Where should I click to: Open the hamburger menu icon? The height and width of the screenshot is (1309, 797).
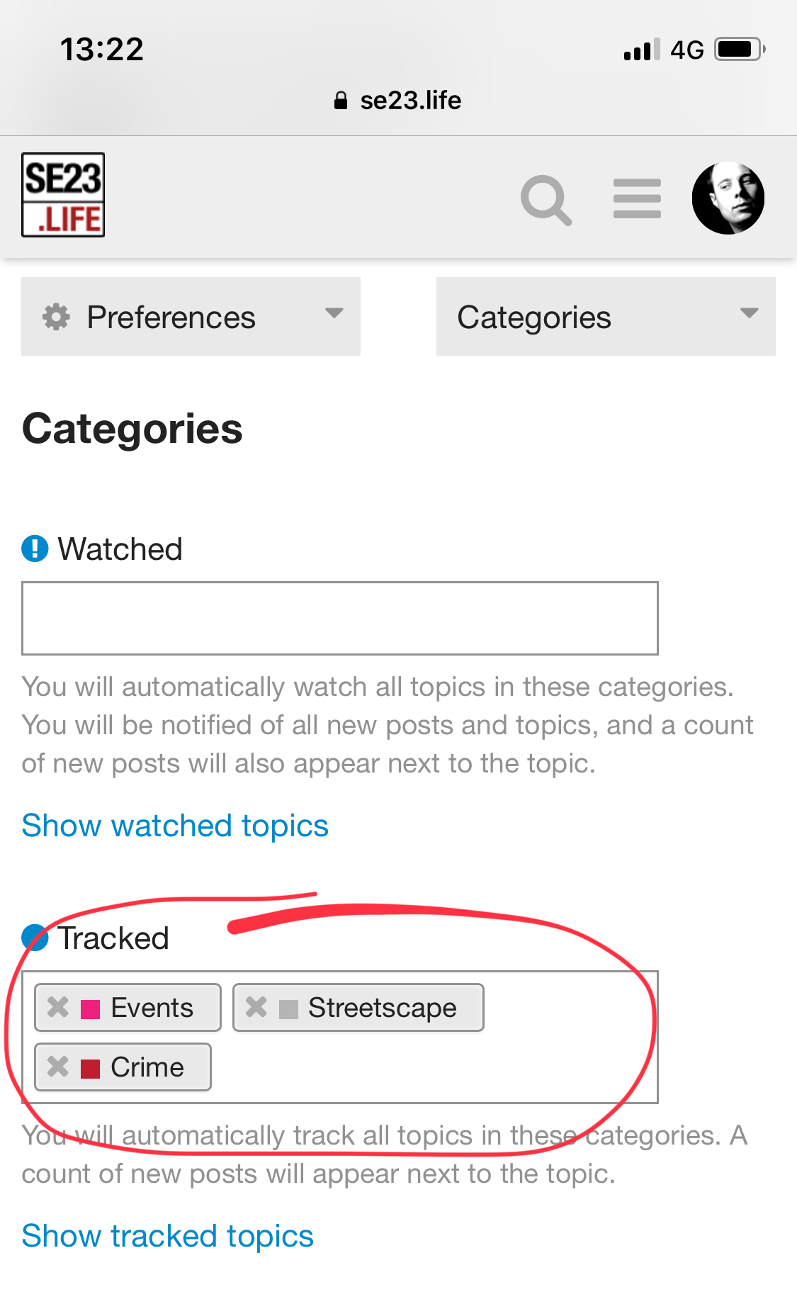(637, 199)
